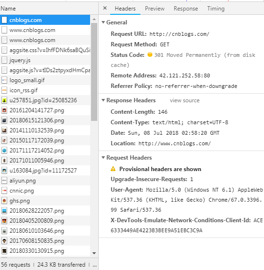Collapse the Request Headers section
264x270 pixels.
point(103,158)
